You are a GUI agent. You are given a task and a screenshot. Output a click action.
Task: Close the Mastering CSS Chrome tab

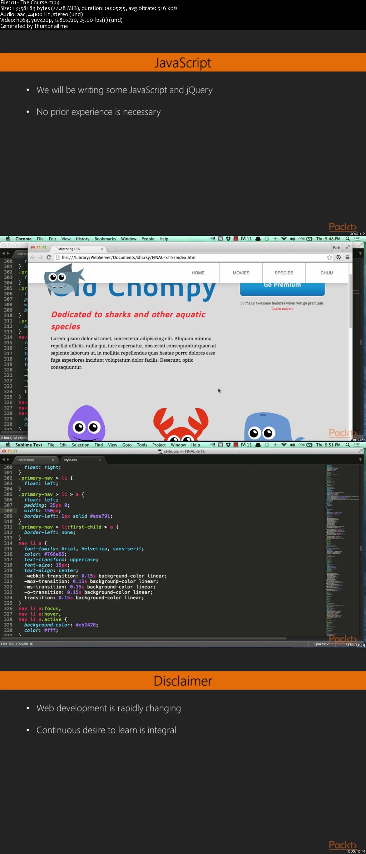(x=102, y=249)
